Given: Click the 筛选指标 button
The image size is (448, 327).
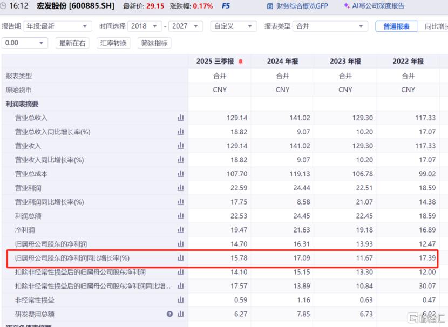Looking at the screenshot, I should coord(154,43).
